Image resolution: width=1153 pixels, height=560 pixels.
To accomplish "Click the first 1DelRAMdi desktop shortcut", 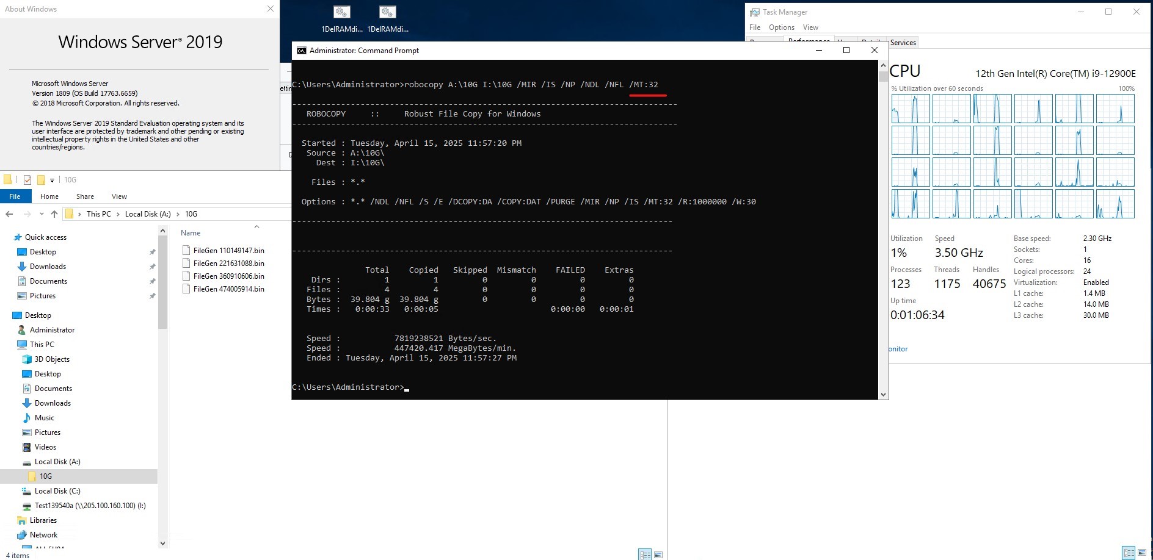I will (341, 18).
